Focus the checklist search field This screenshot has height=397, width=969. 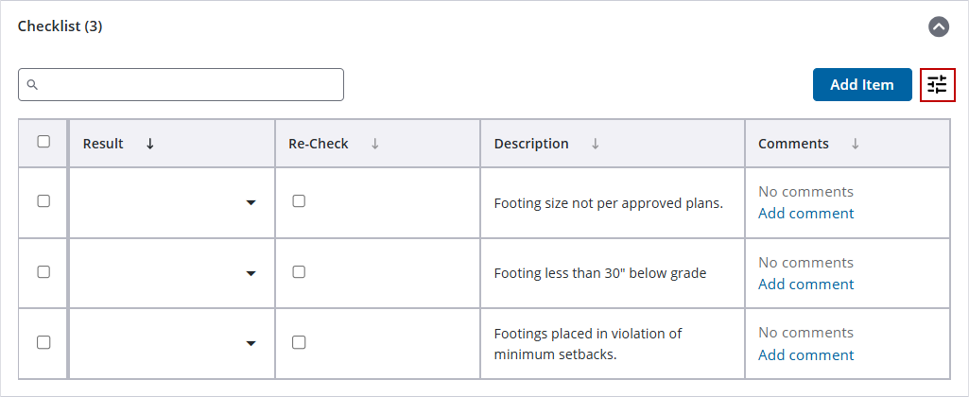click(189, 85)
